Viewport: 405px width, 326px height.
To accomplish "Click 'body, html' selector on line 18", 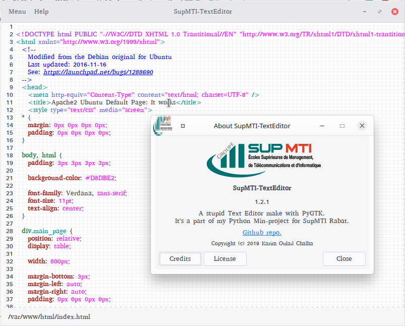I will [39, 155].
